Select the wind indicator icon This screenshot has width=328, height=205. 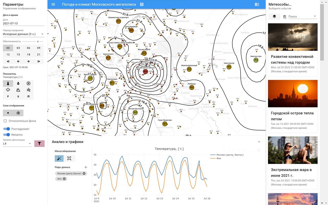click(x=28, y=90)
